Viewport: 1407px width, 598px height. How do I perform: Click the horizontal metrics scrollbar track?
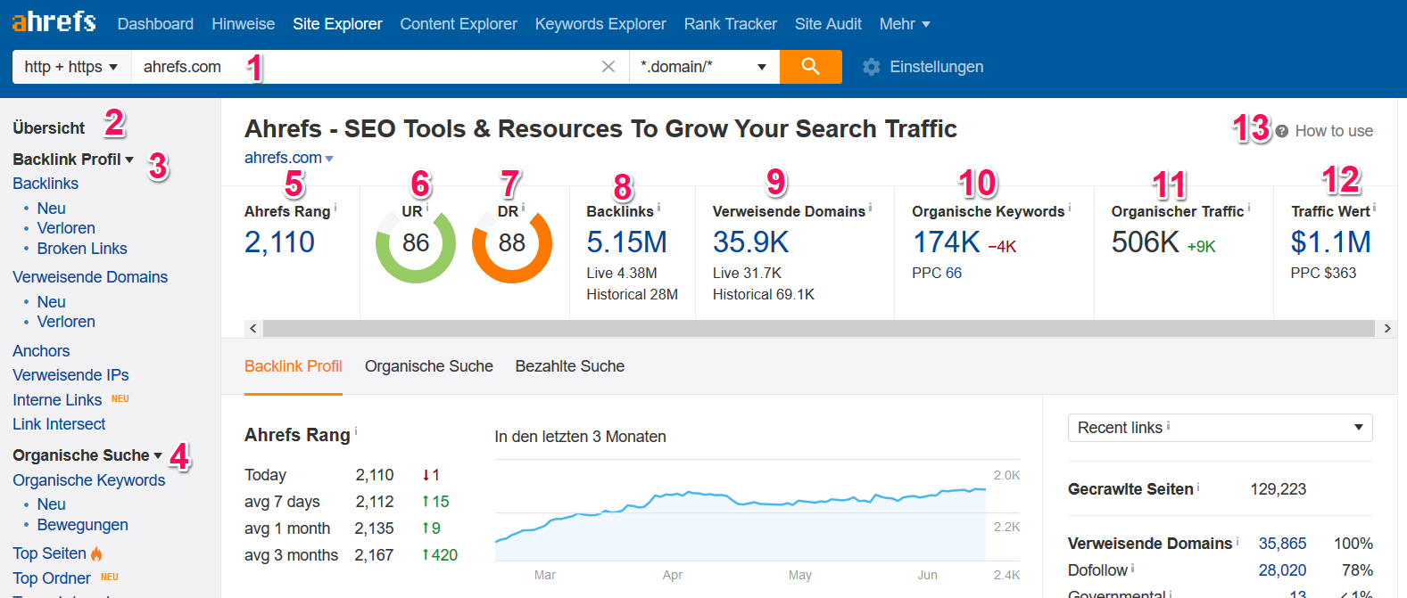pyautogui.click(x=819, y=329)
